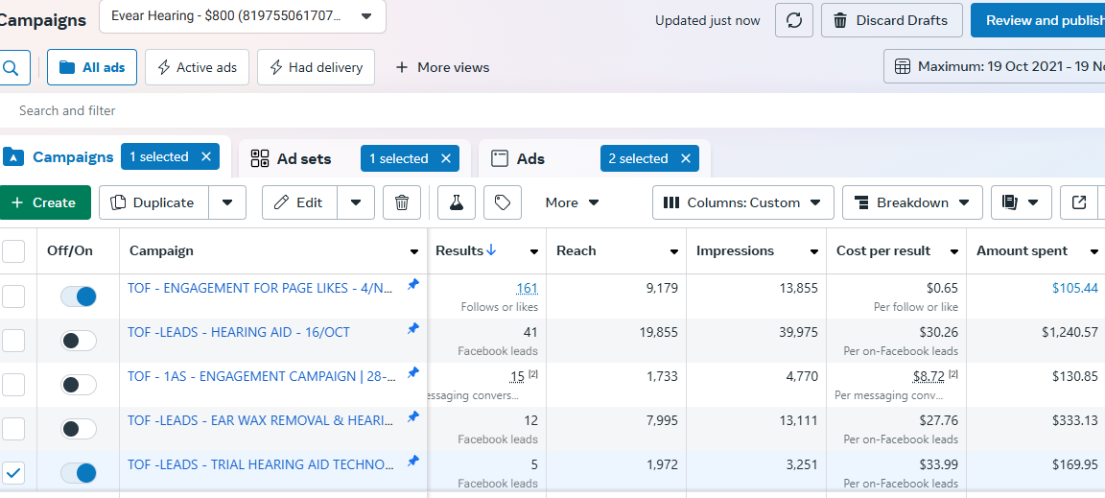Open Results column header menu arrow
Viewport: 1105px width, 498px height.
pyautogui.click(x=534, y=251)
